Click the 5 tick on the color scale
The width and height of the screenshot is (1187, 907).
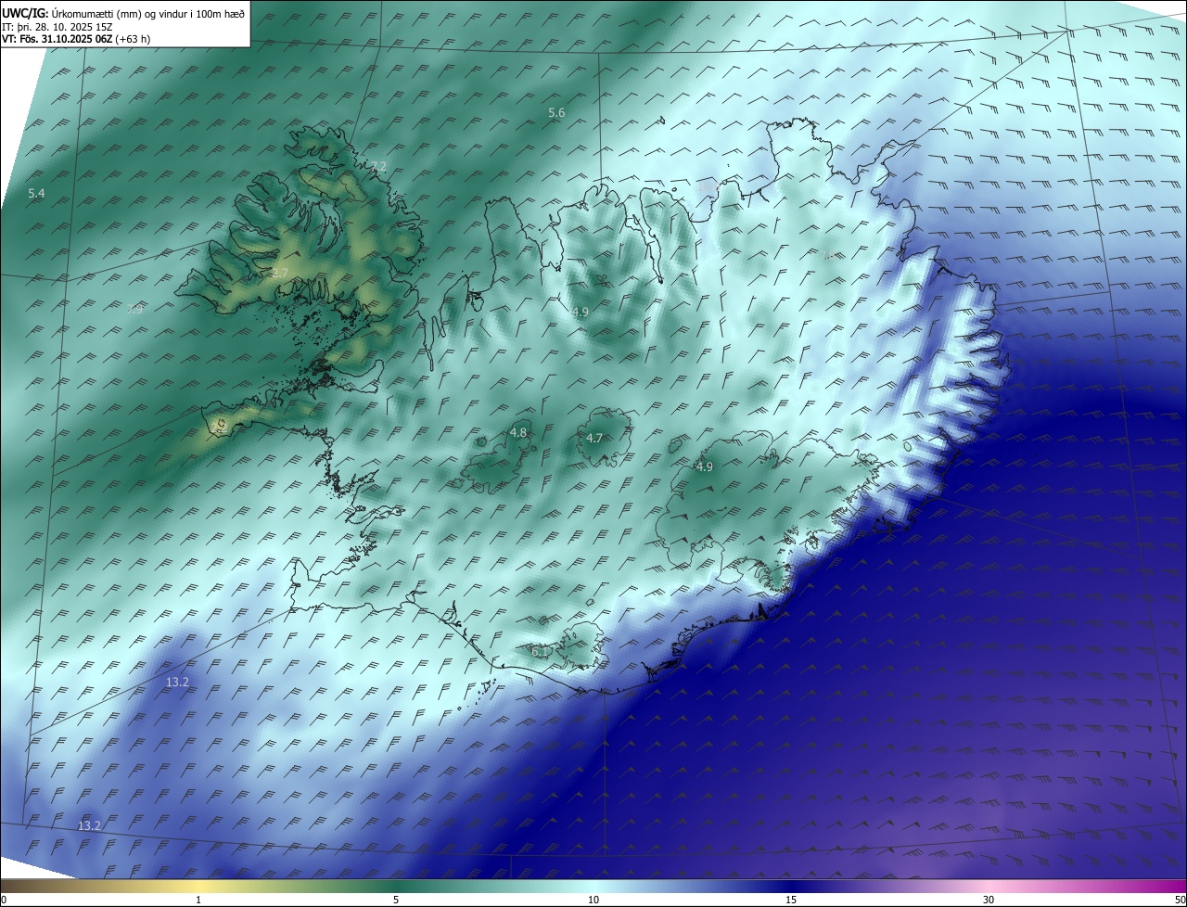pos(396,900)
